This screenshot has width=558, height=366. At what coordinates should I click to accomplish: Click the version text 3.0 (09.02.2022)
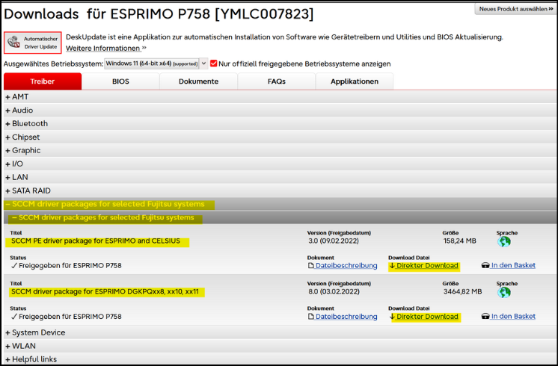point(334,241)
